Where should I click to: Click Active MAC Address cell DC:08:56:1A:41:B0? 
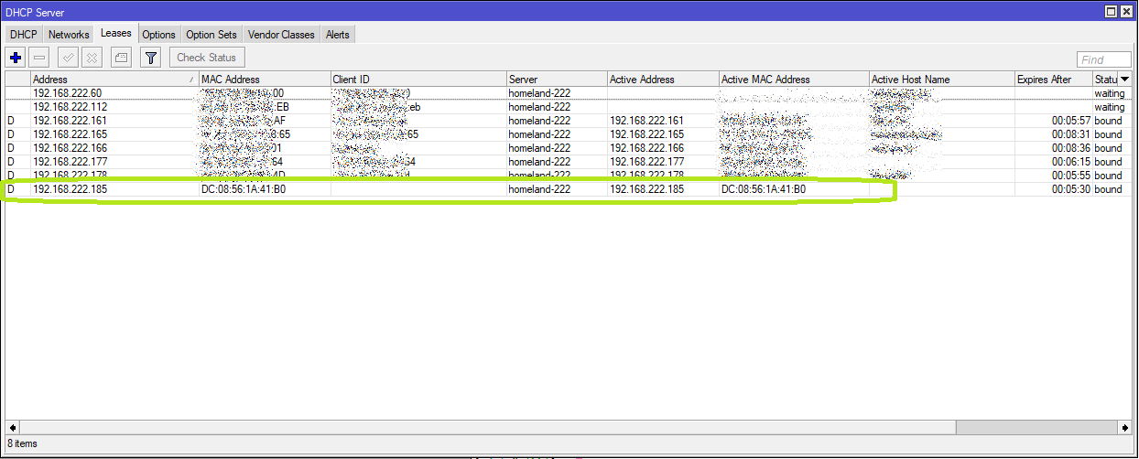click(764, 189)
